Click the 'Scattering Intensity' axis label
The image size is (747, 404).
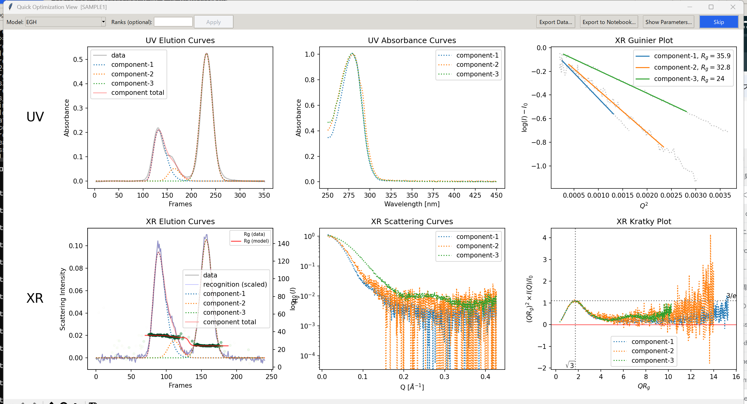pyautogui.click(x=63, y=299)
